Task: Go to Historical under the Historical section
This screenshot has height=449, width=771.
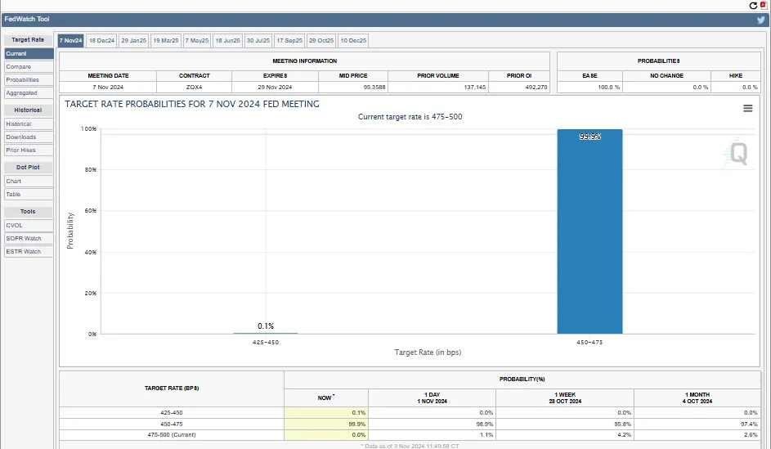Action: [29, 124]
